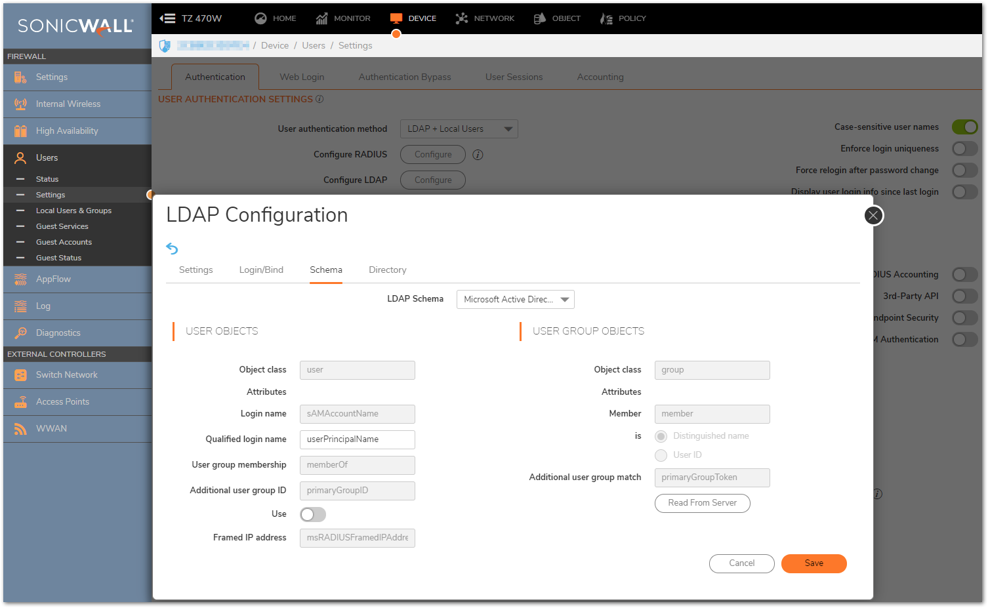Switch to the Directory tab
The image size is (988, 608).
[x=387, y=270]
